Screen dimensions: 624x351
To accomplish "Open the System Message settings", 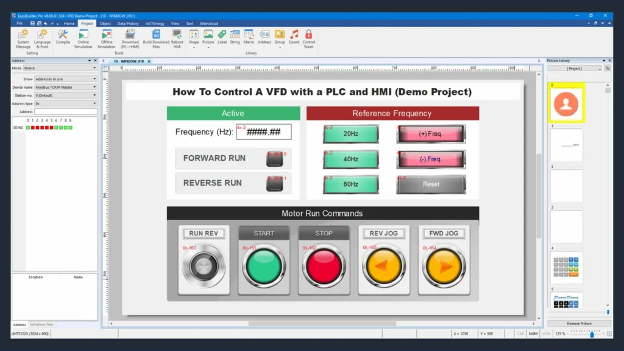I will click(x=23, y=38).
